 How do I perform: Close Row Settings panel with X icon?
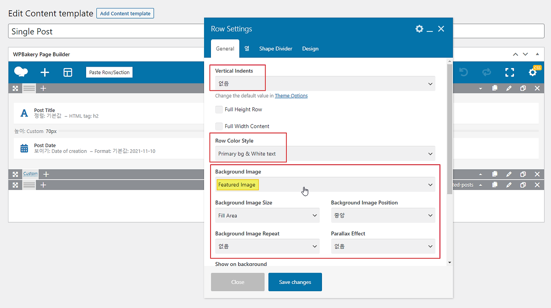441,29
